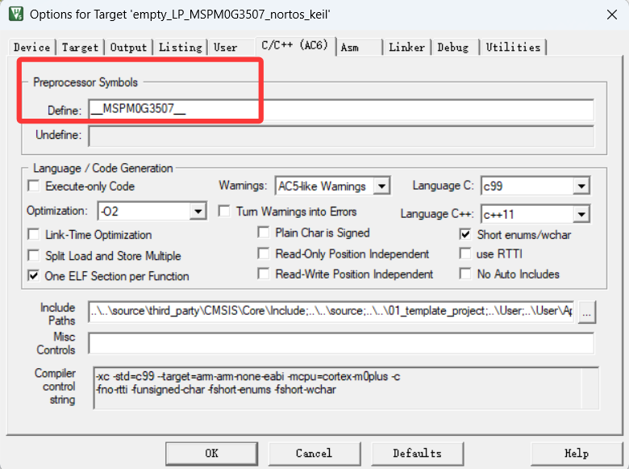Open the Linker tab
The height and width of the screenshot is (469, 629).
tap(406, 48)
